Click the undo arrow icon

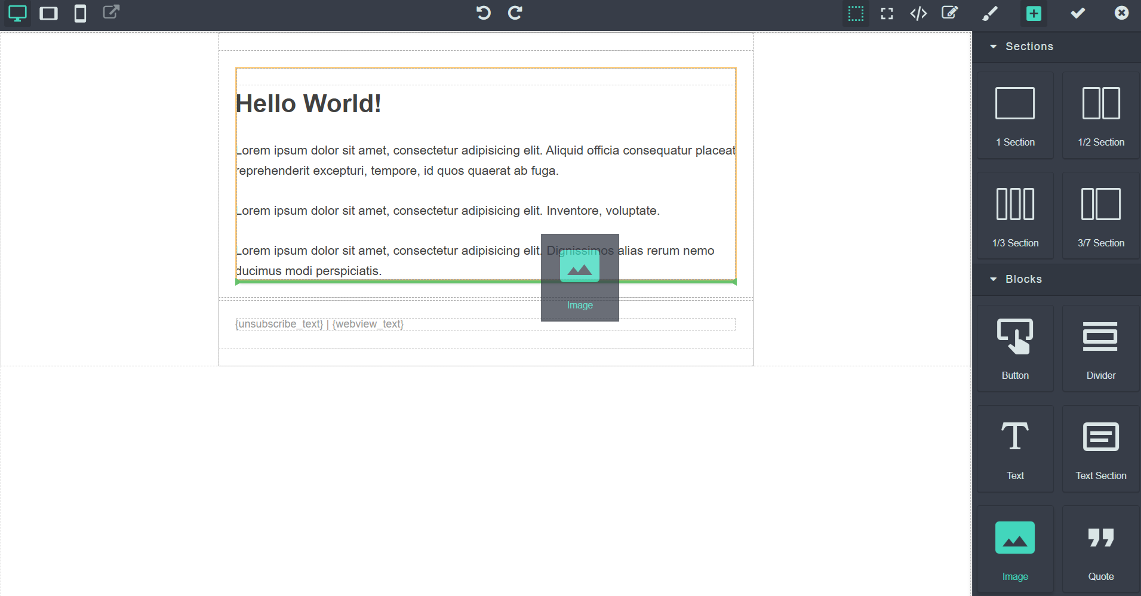[484, 13]
